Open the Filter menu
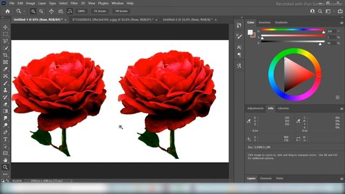Image resolution: width=345 pixels, height=194 pixels. pos(74,3)
